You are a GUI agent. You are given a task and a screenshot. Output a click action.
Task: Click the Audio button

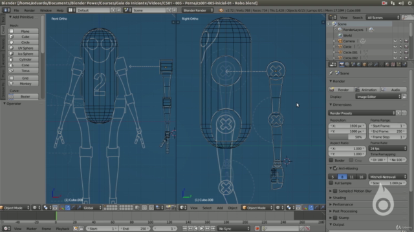pyautogui.click(x=393, y=90)
